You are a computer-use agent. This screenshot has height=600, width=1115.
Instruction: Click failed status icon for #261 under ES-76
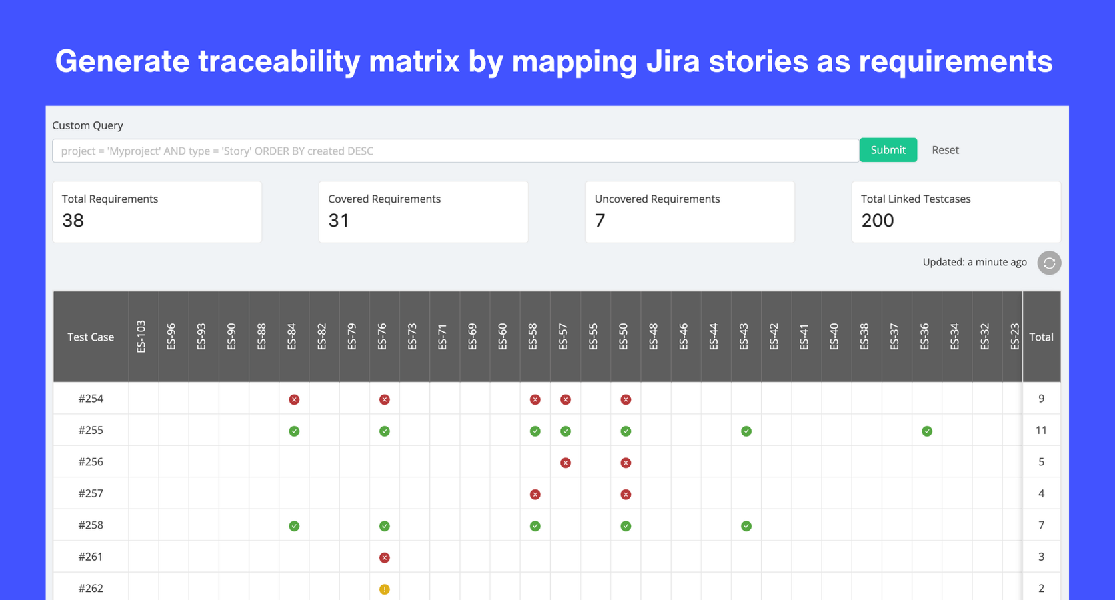click(385, 558)
